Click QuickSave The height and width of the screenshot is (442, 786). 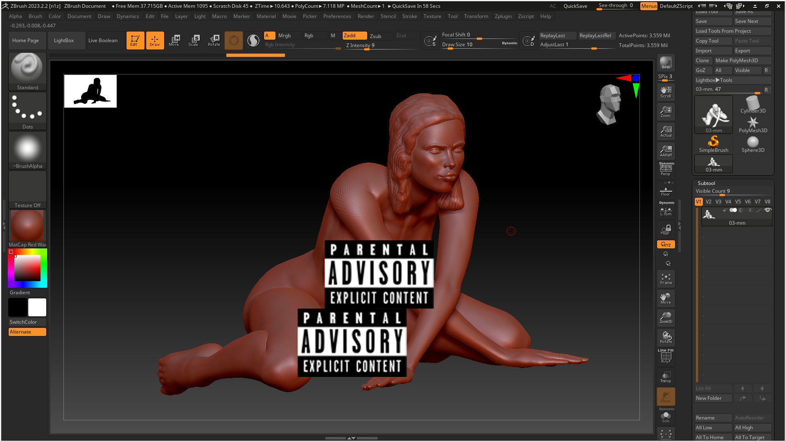(575, 6)
